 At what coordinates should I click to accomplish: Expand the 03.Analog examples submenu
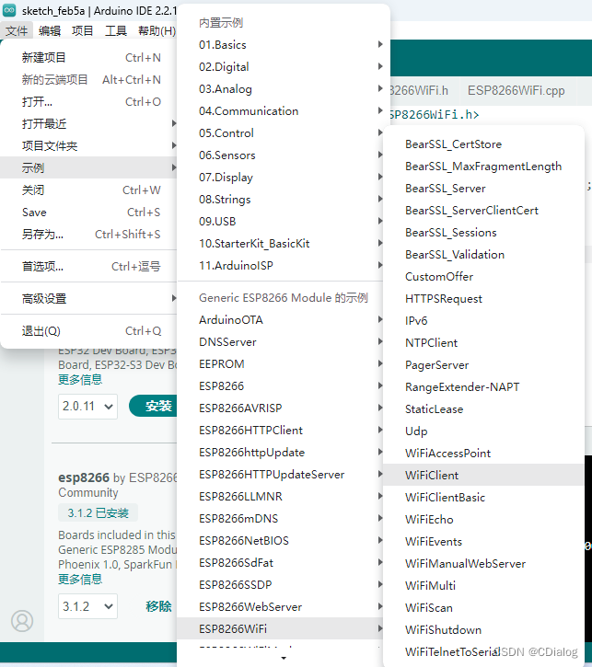tap(284, 89)
